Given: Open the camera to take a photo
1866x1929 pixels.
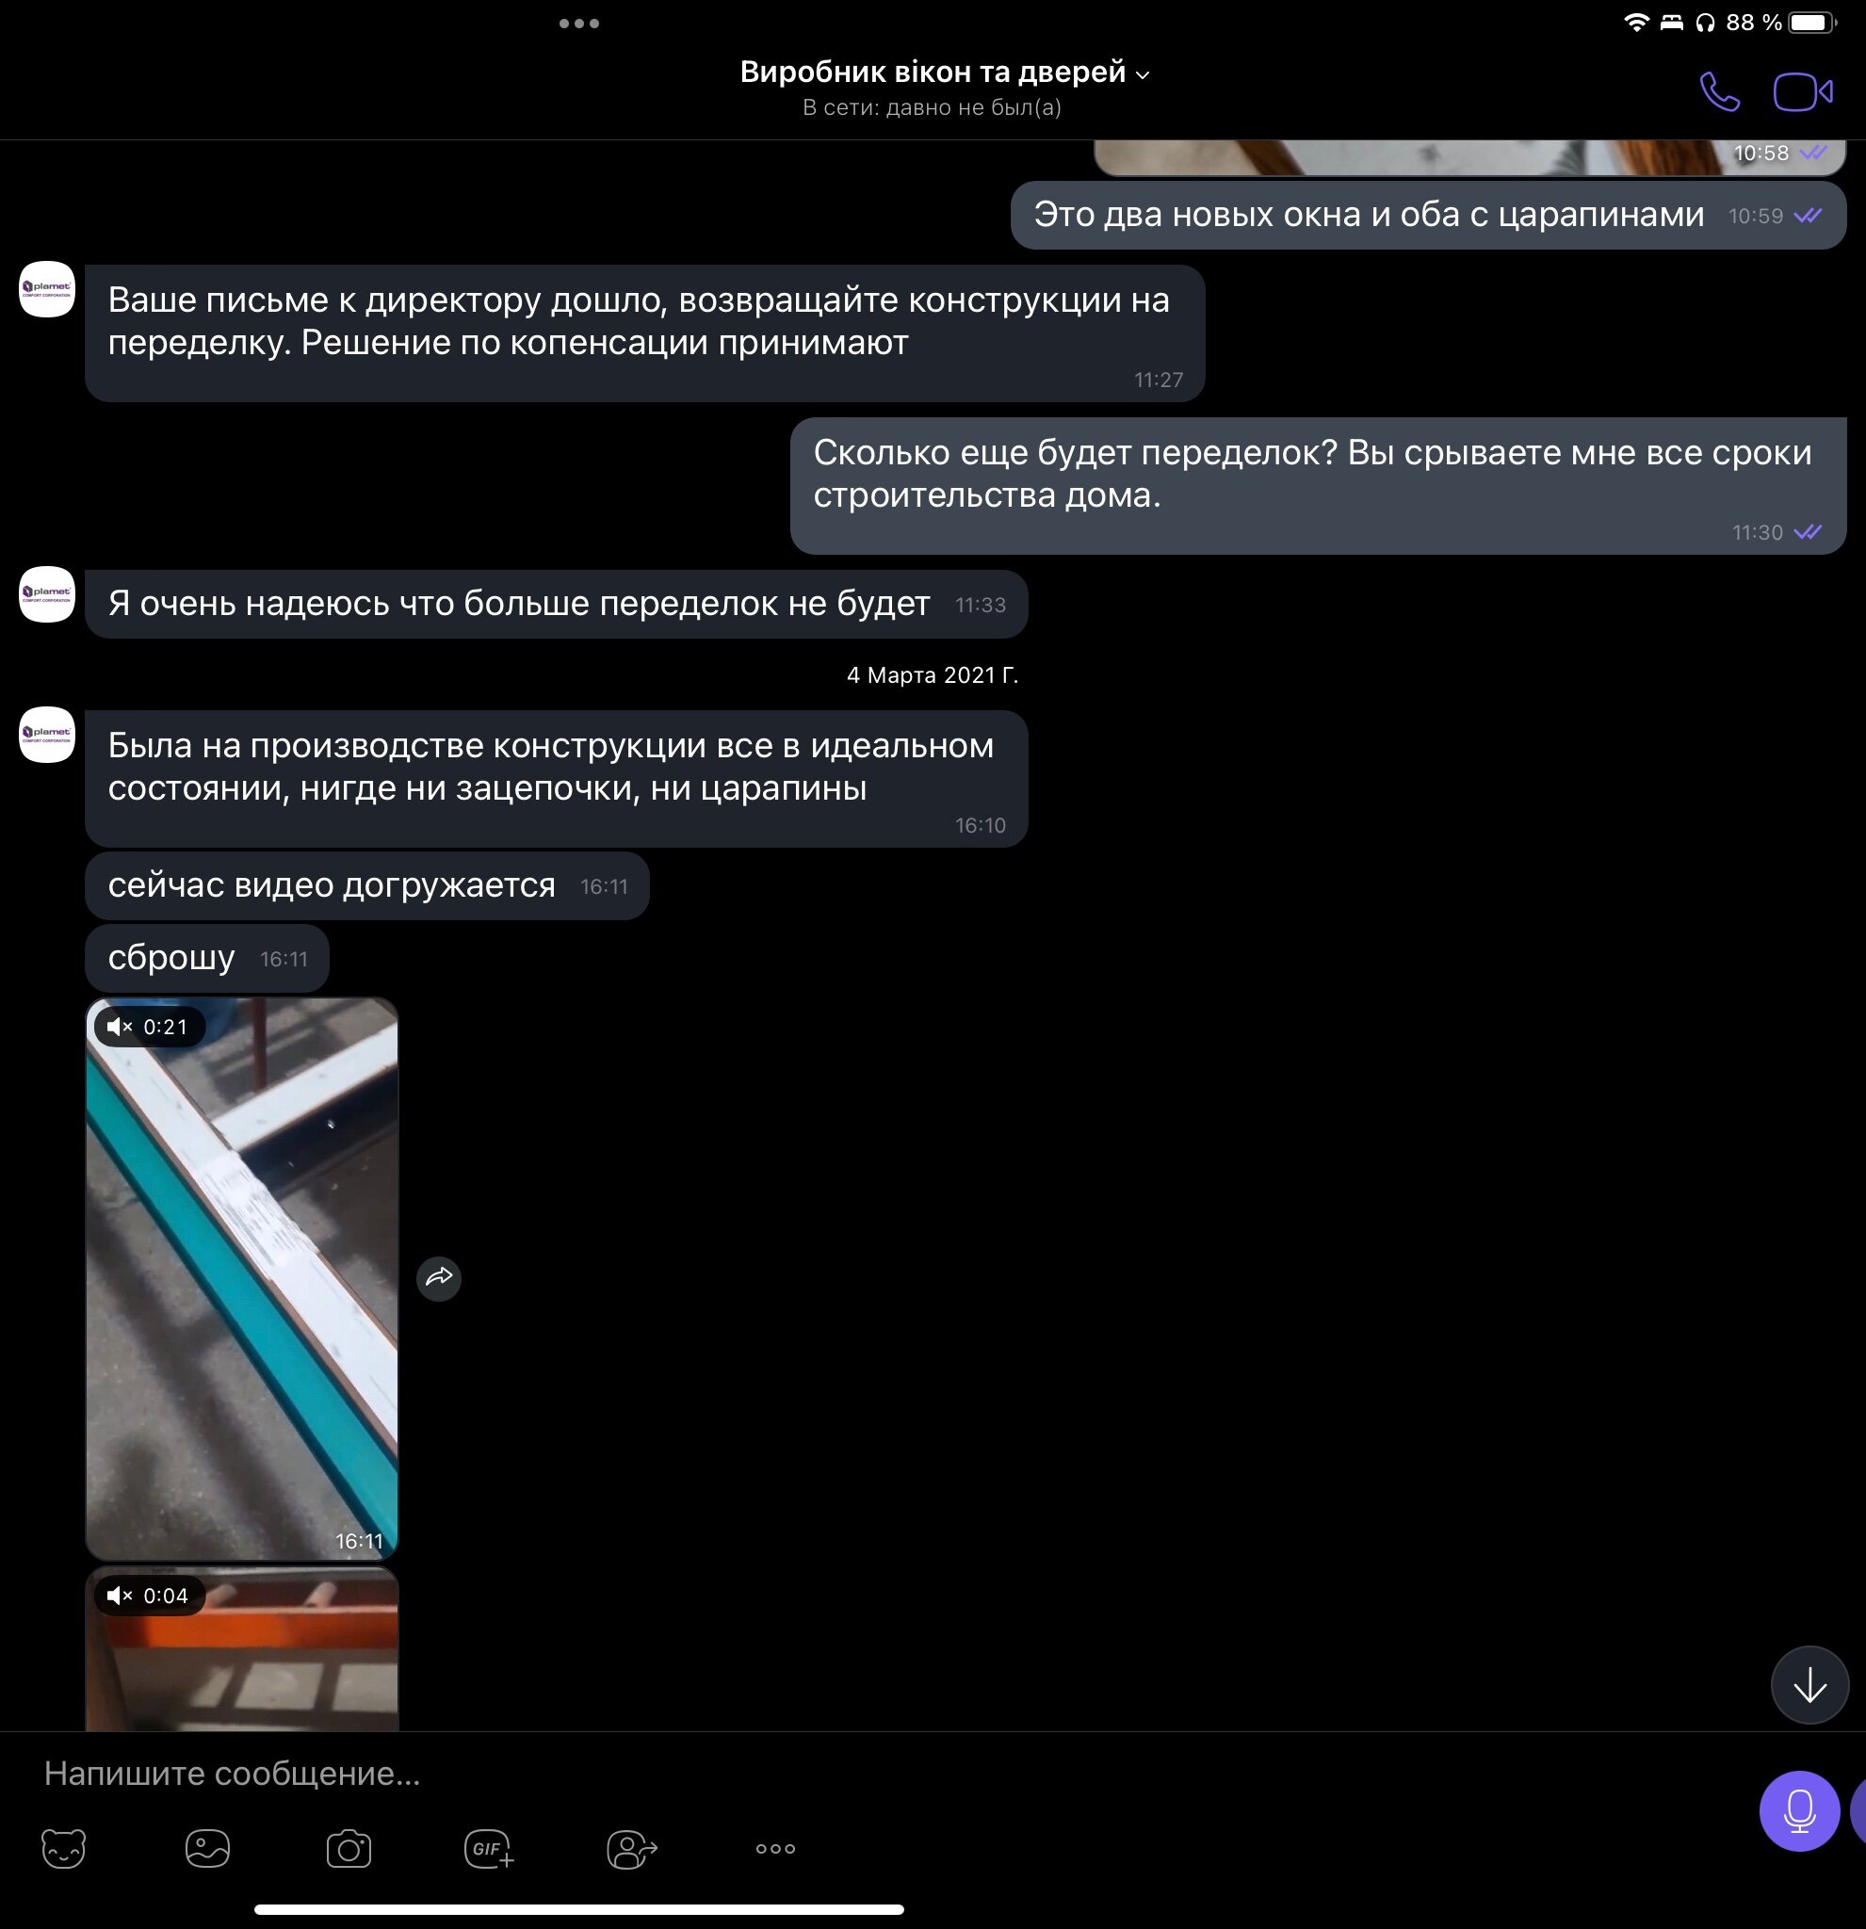Looking at the screenshot, I should [349, 1848].
